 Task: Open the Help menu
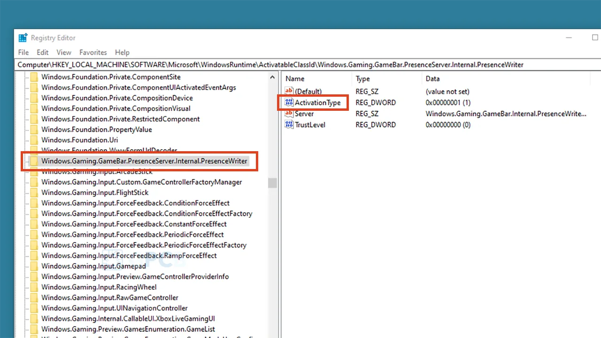click(x=122, y=53)
